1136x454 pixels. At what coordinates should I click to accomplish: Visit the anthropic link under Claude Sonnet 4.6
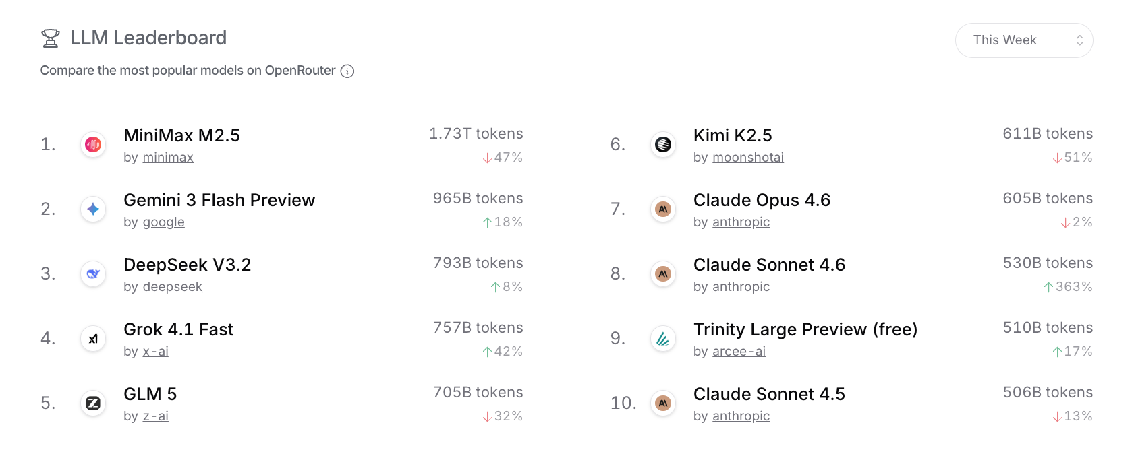[741, 286]
